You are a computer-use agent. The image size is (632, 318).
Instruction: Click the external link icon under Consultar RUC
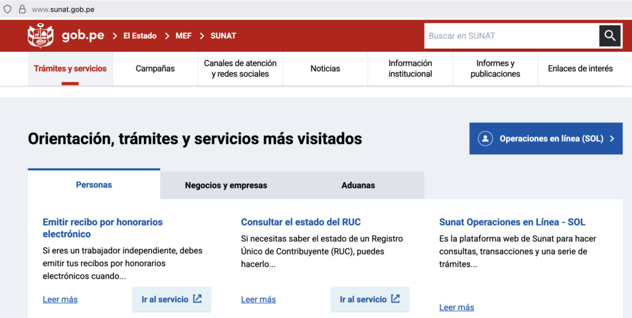(396, 299)
